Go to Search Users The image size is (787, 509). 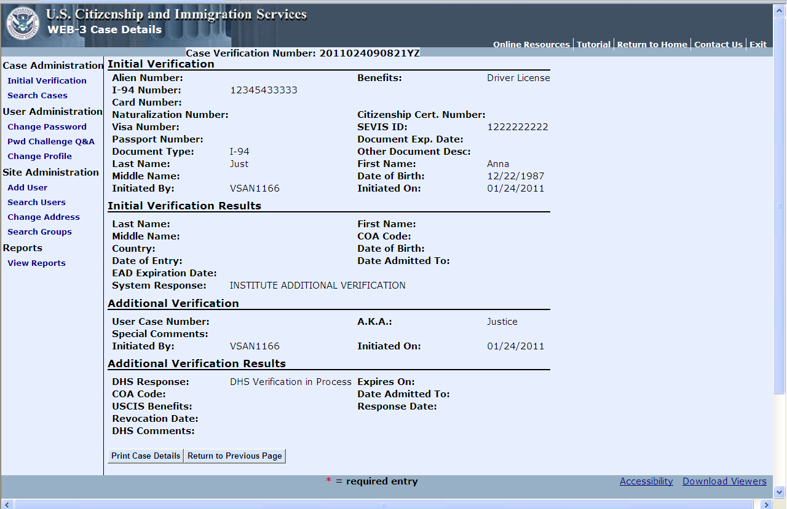point(36,202)
